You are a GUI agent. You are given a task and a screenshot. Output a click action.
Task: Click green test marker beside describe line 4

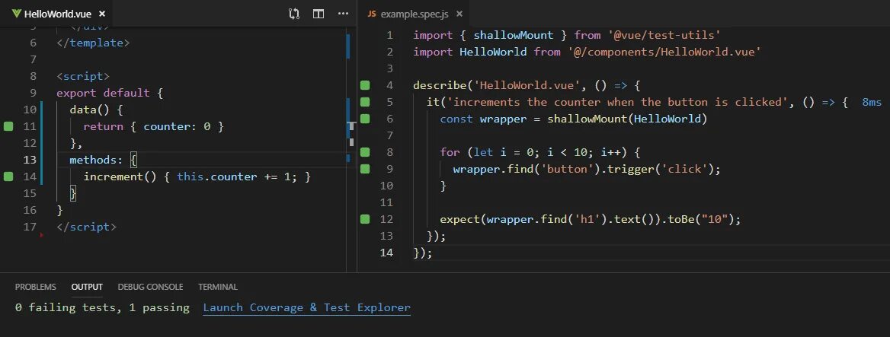[x=364, y=85]
